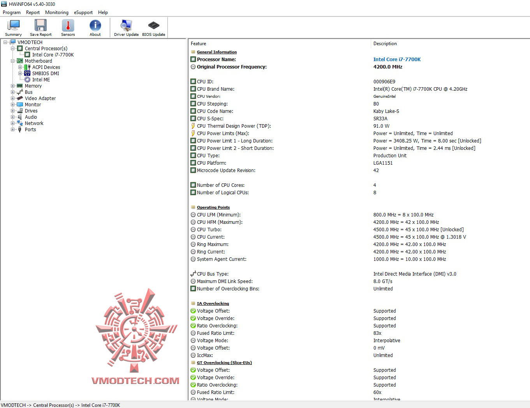This screenshot has height=408, width=530.
Task: Click the Intel Core i7-7700K processor name link
Action: click(397, 59)
